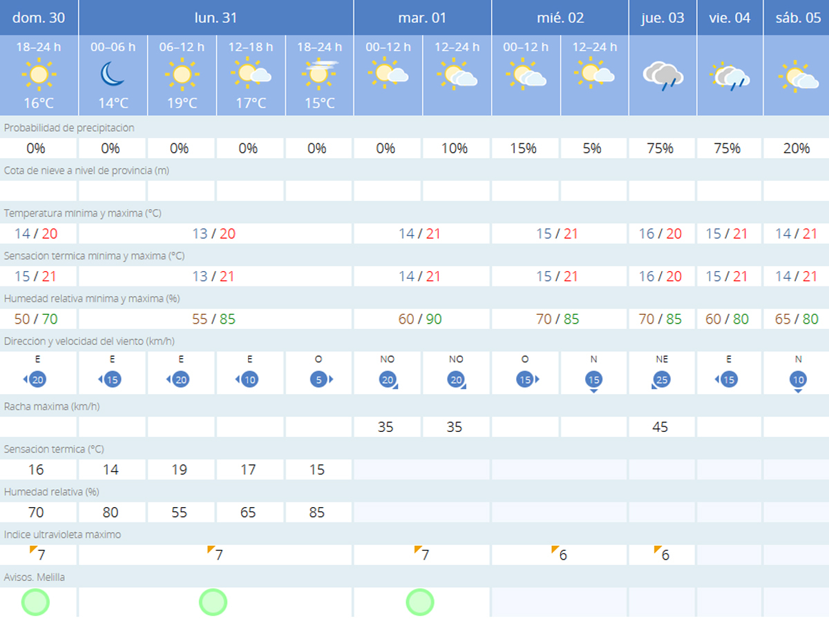Click the wind icon showing 20 for lun. 31 06–12 h
This screenshot has height=621, width=829.
click(x=178, y=379)
